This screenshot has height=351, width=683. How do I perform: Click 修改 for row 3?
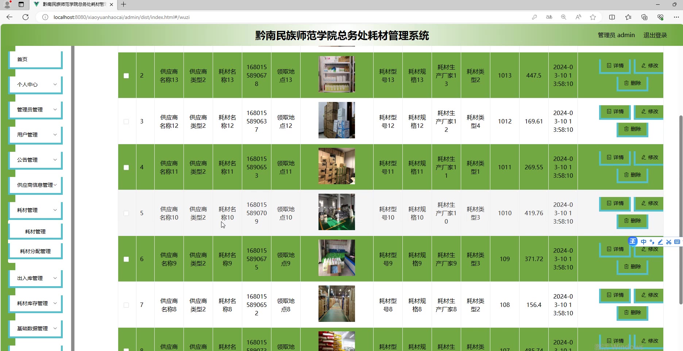point(649,112)
